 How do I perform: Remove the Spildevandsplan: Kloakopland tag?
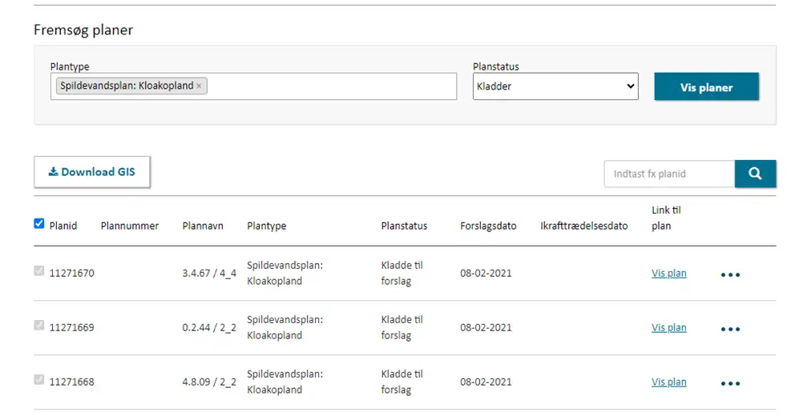200,86
